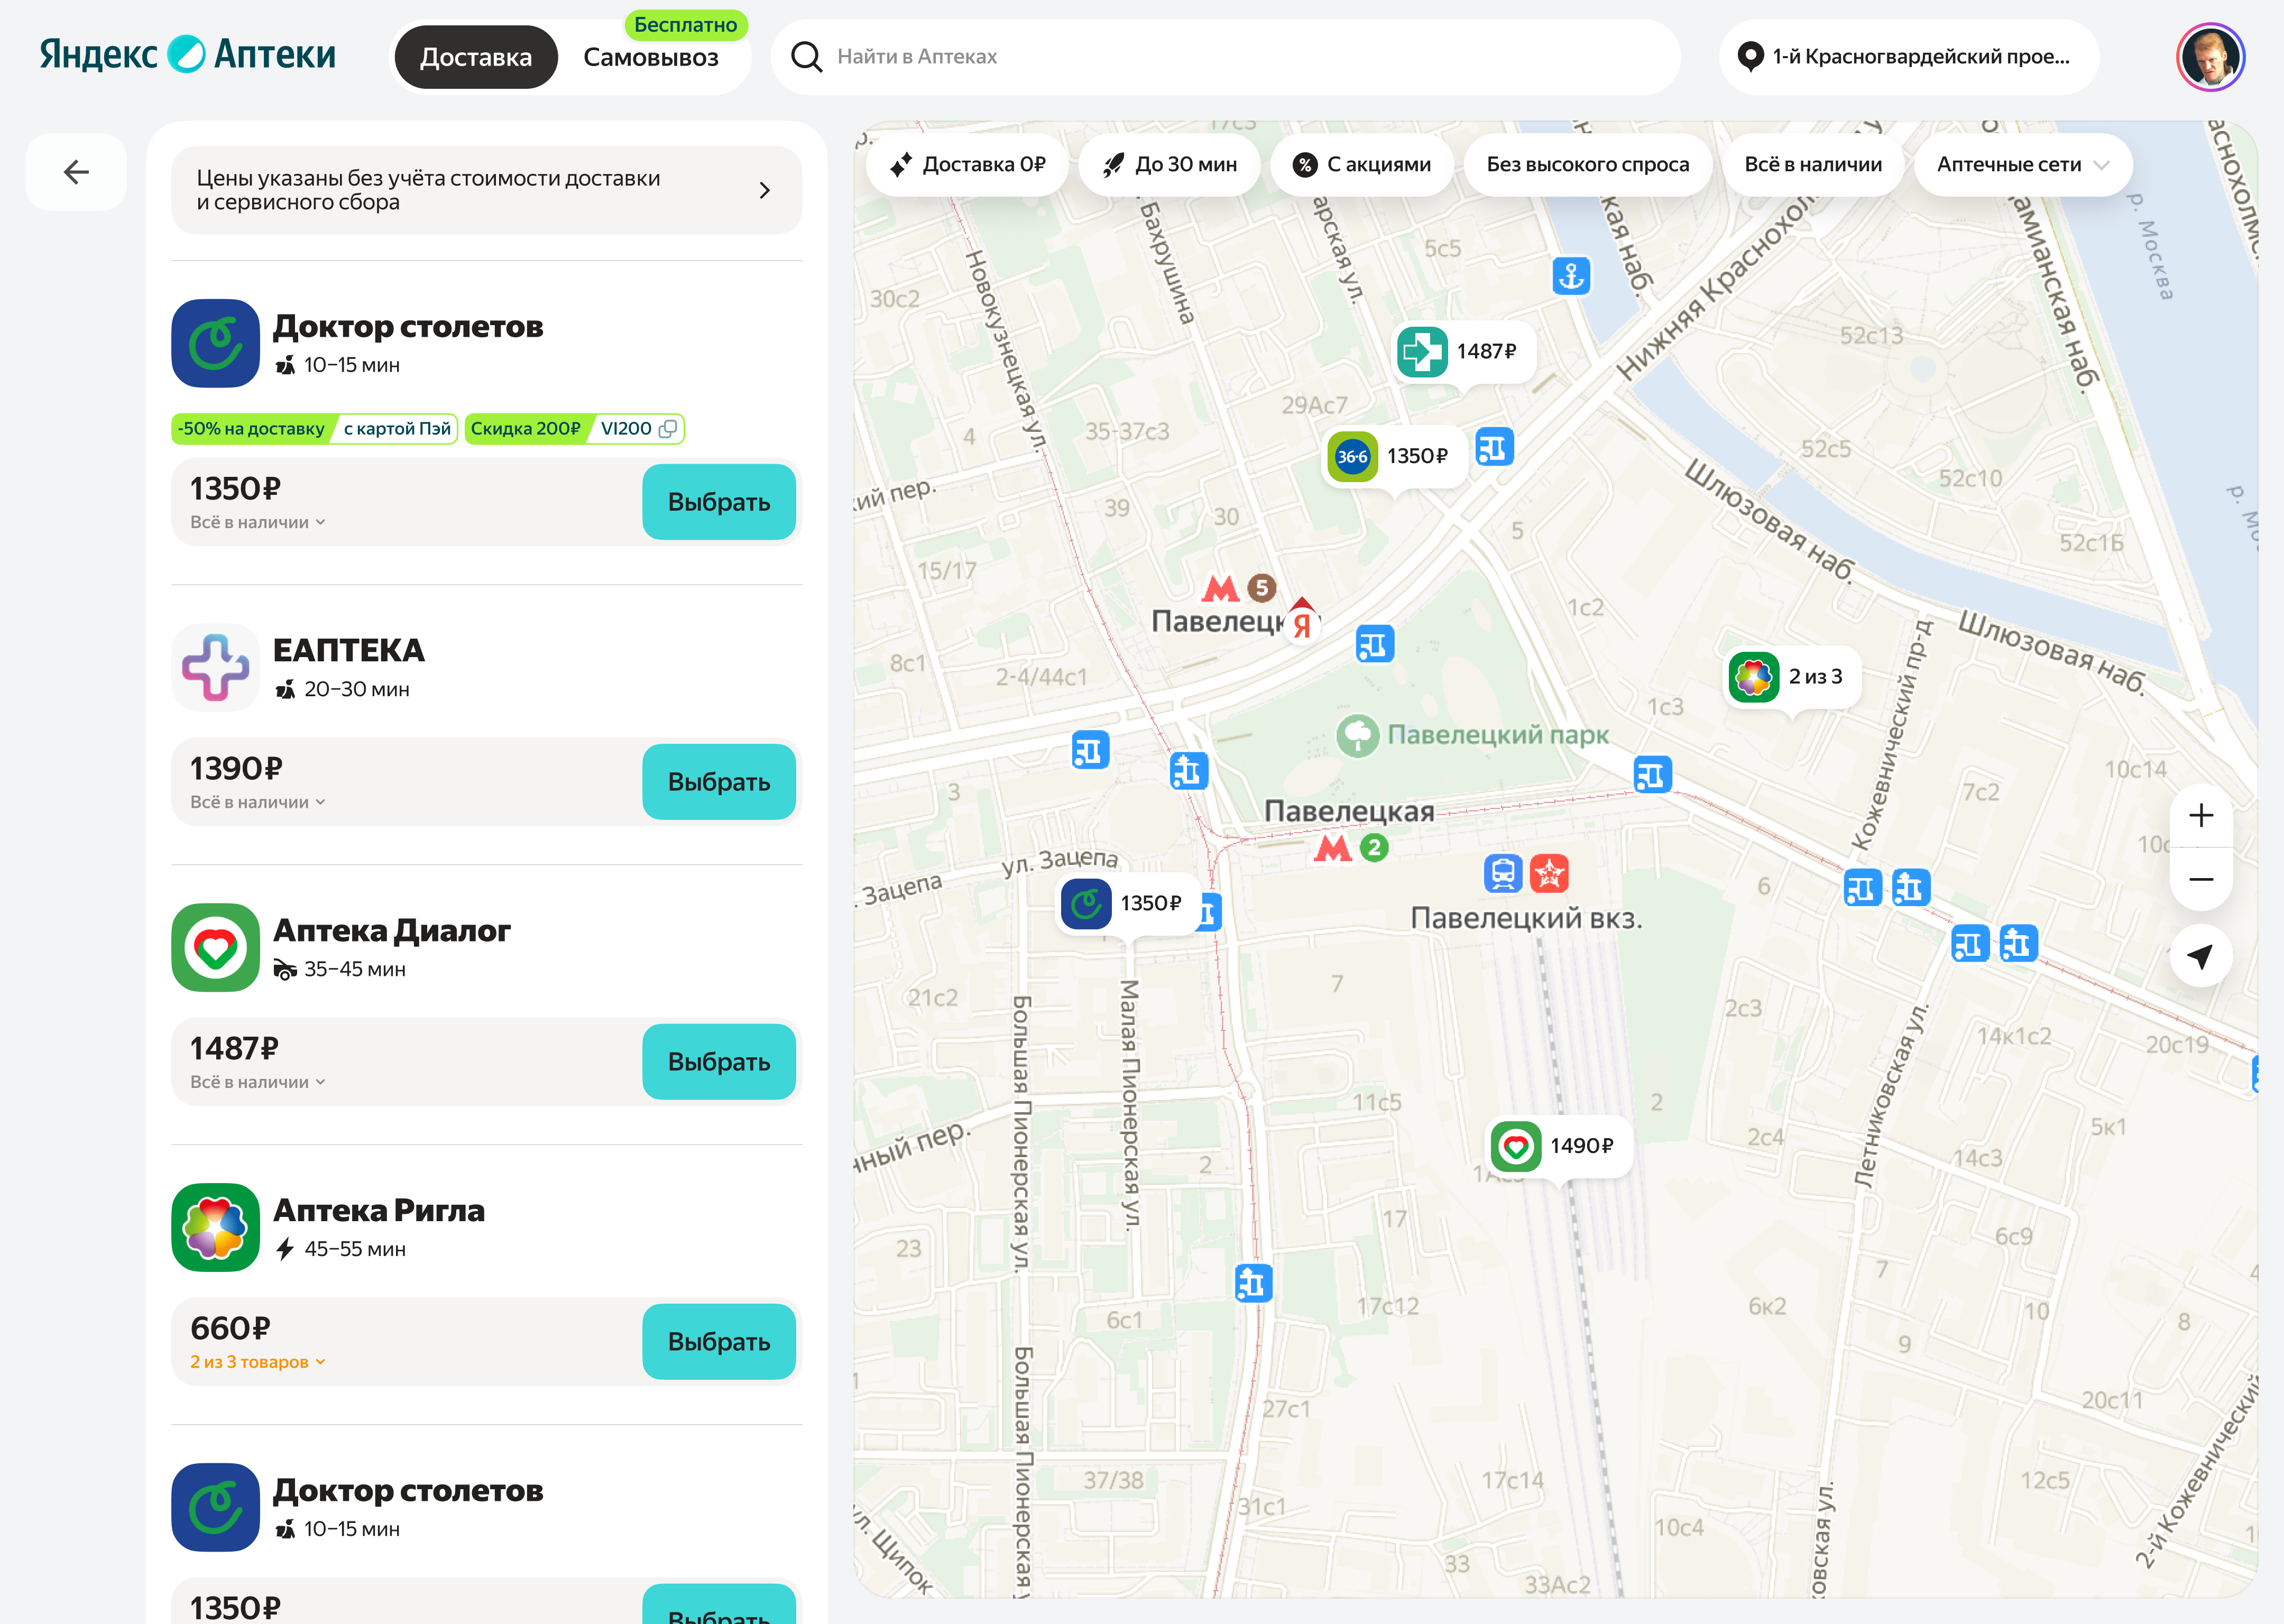Click the search field 'Найти в Аптеках'
This screenshot has height=1624, width=2284.
(x=1225, y=57)
